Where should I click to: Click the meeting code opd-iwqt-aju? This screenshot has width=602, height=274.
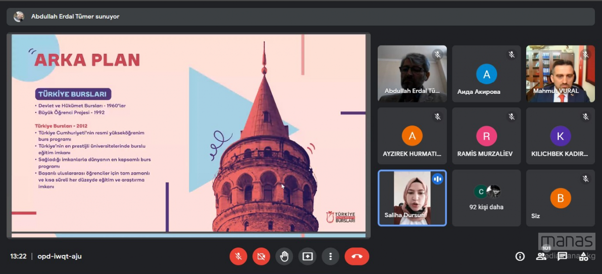click(x=60, y=256)
